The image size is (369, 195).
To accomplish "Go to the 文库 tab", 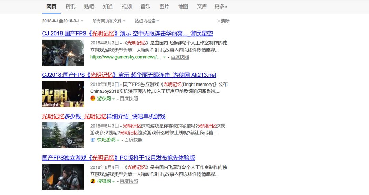I will tap(202, 6).
